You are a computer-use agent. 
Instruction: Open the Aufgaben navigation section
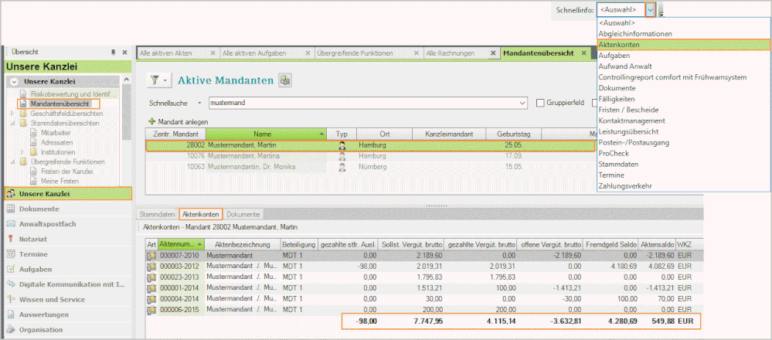click(x=68, y=269)
